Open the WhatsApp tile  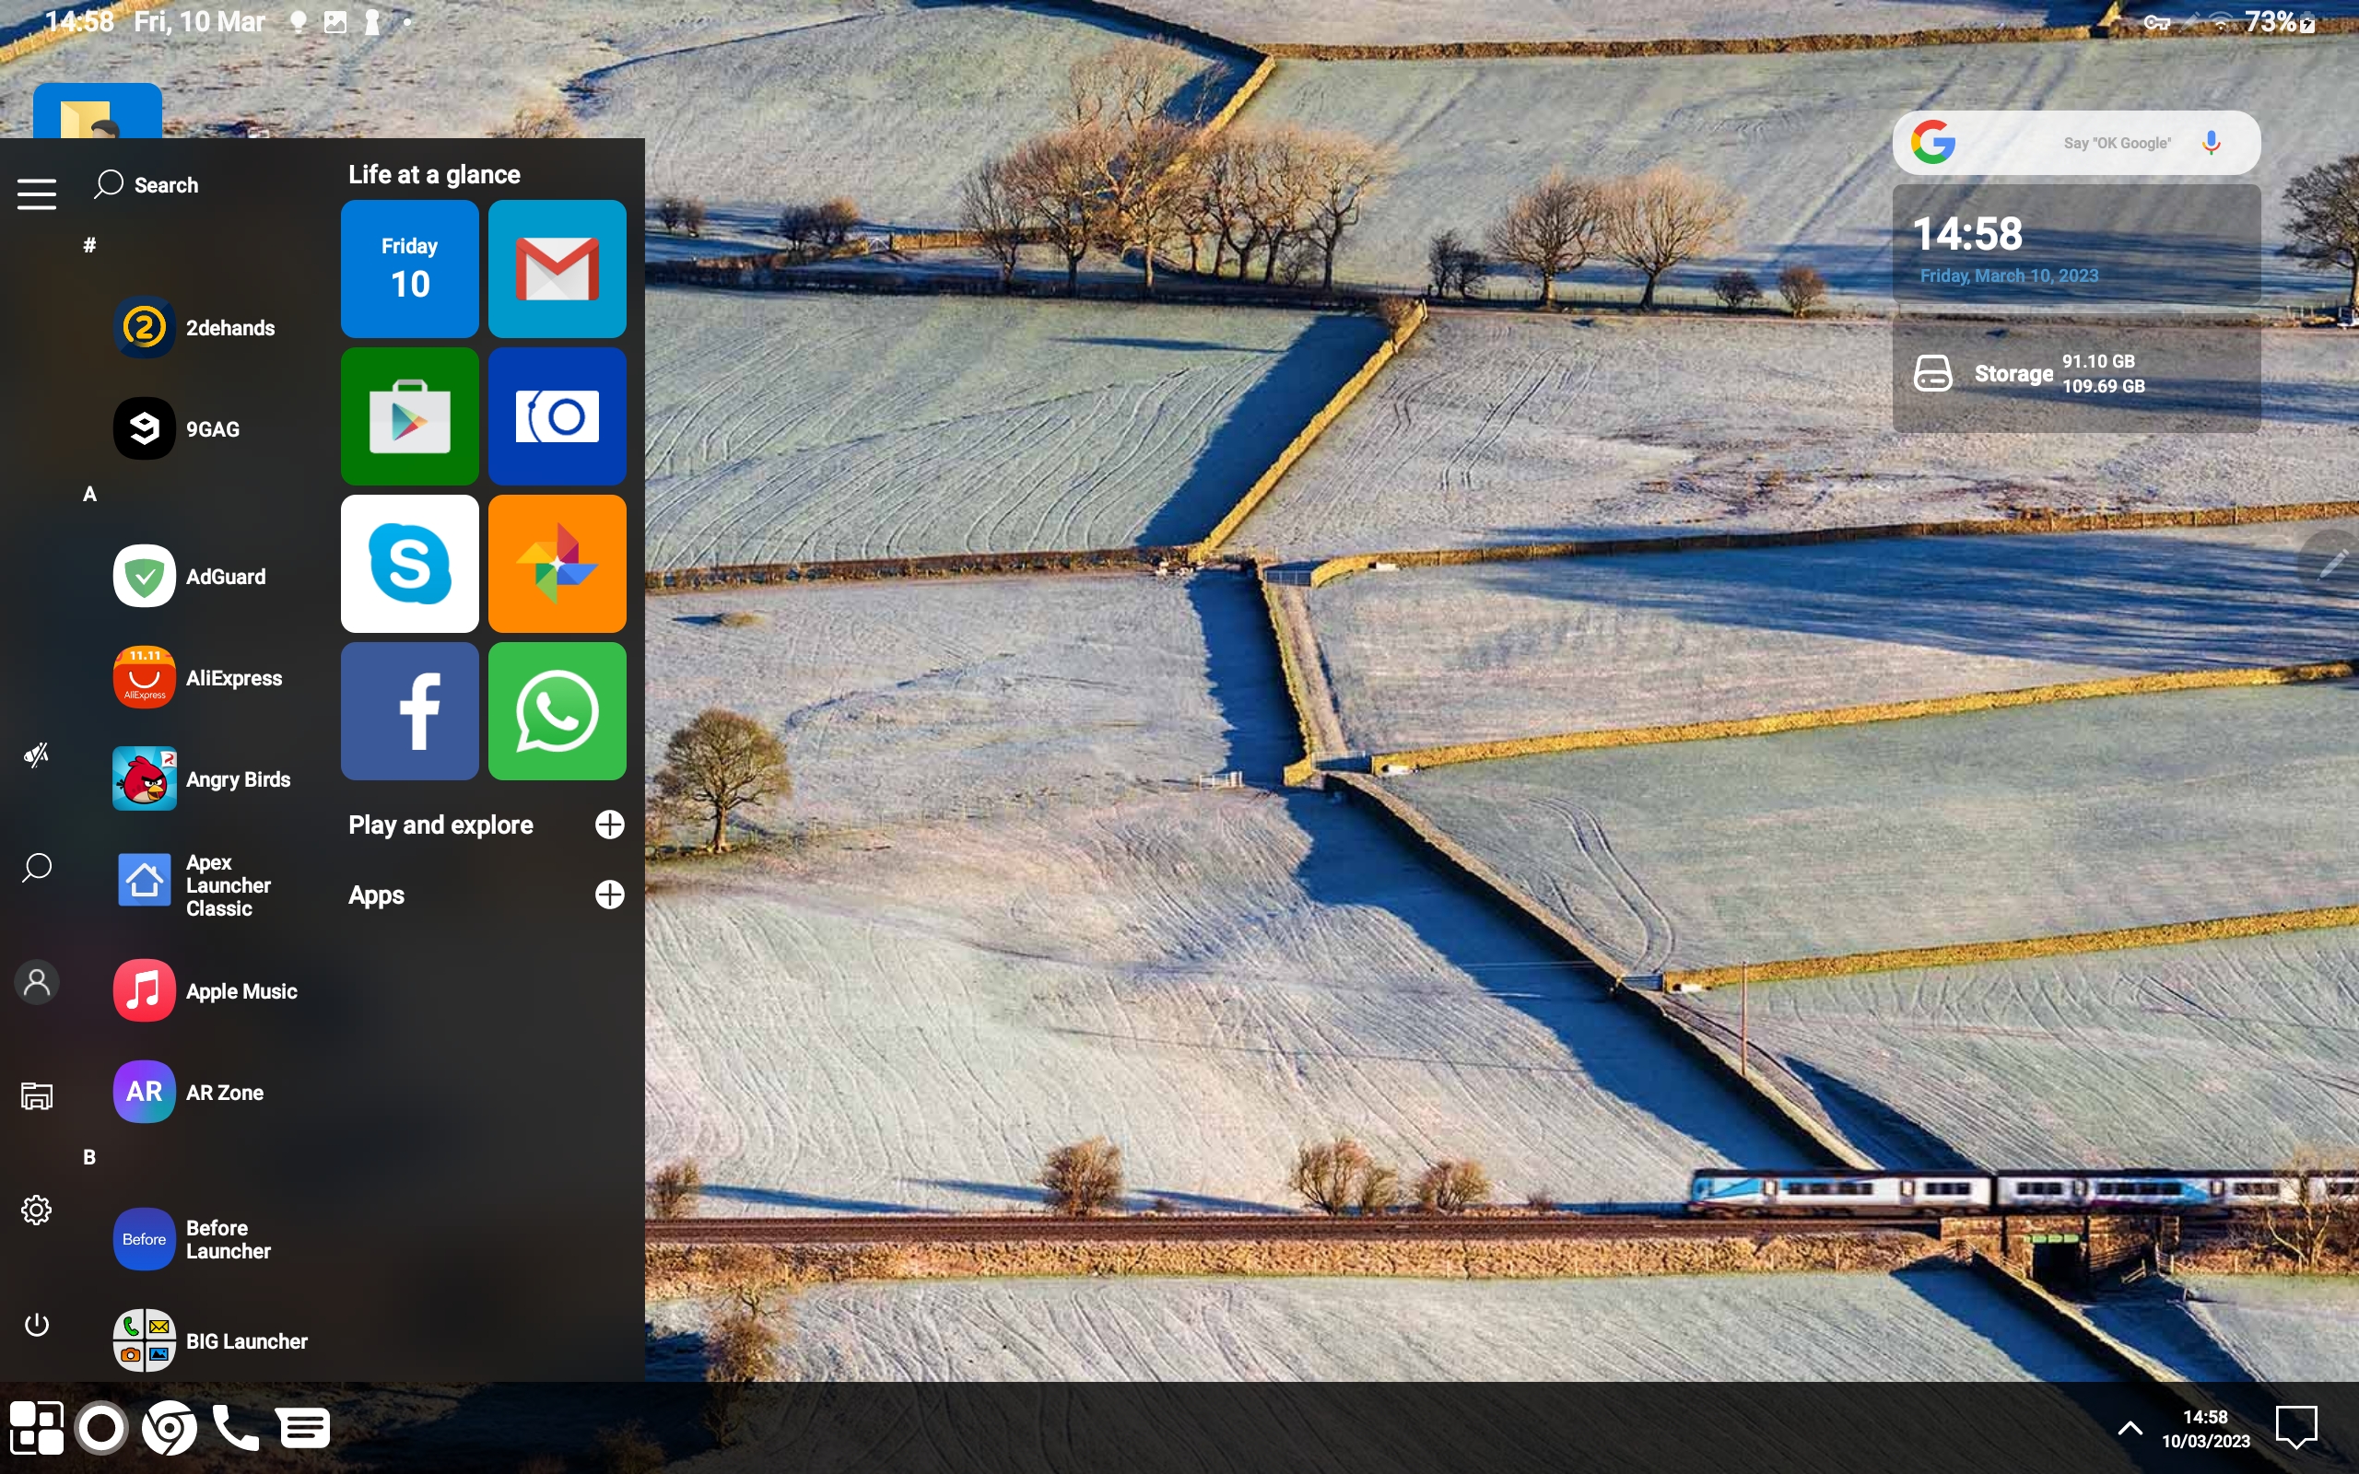click(x=557, y=710)
